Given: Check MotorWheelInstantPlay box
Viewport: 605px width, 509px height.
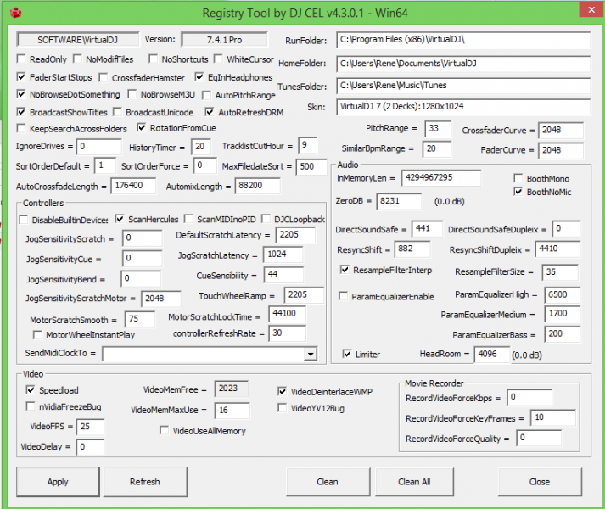Looking at the screenshot, I should tap(37, 334).
